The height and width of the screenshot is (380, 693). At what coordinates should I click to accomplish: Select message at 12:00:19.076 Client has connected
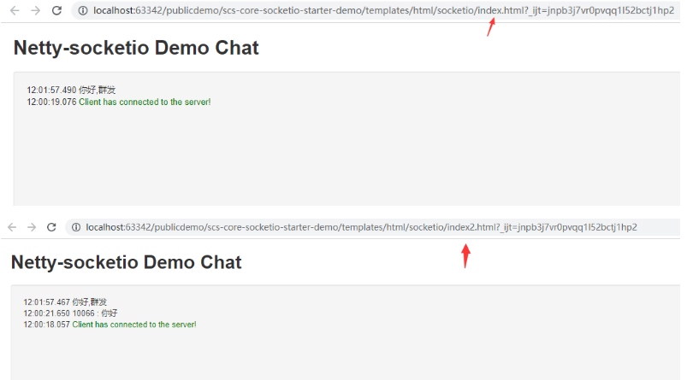coord(119,102)
